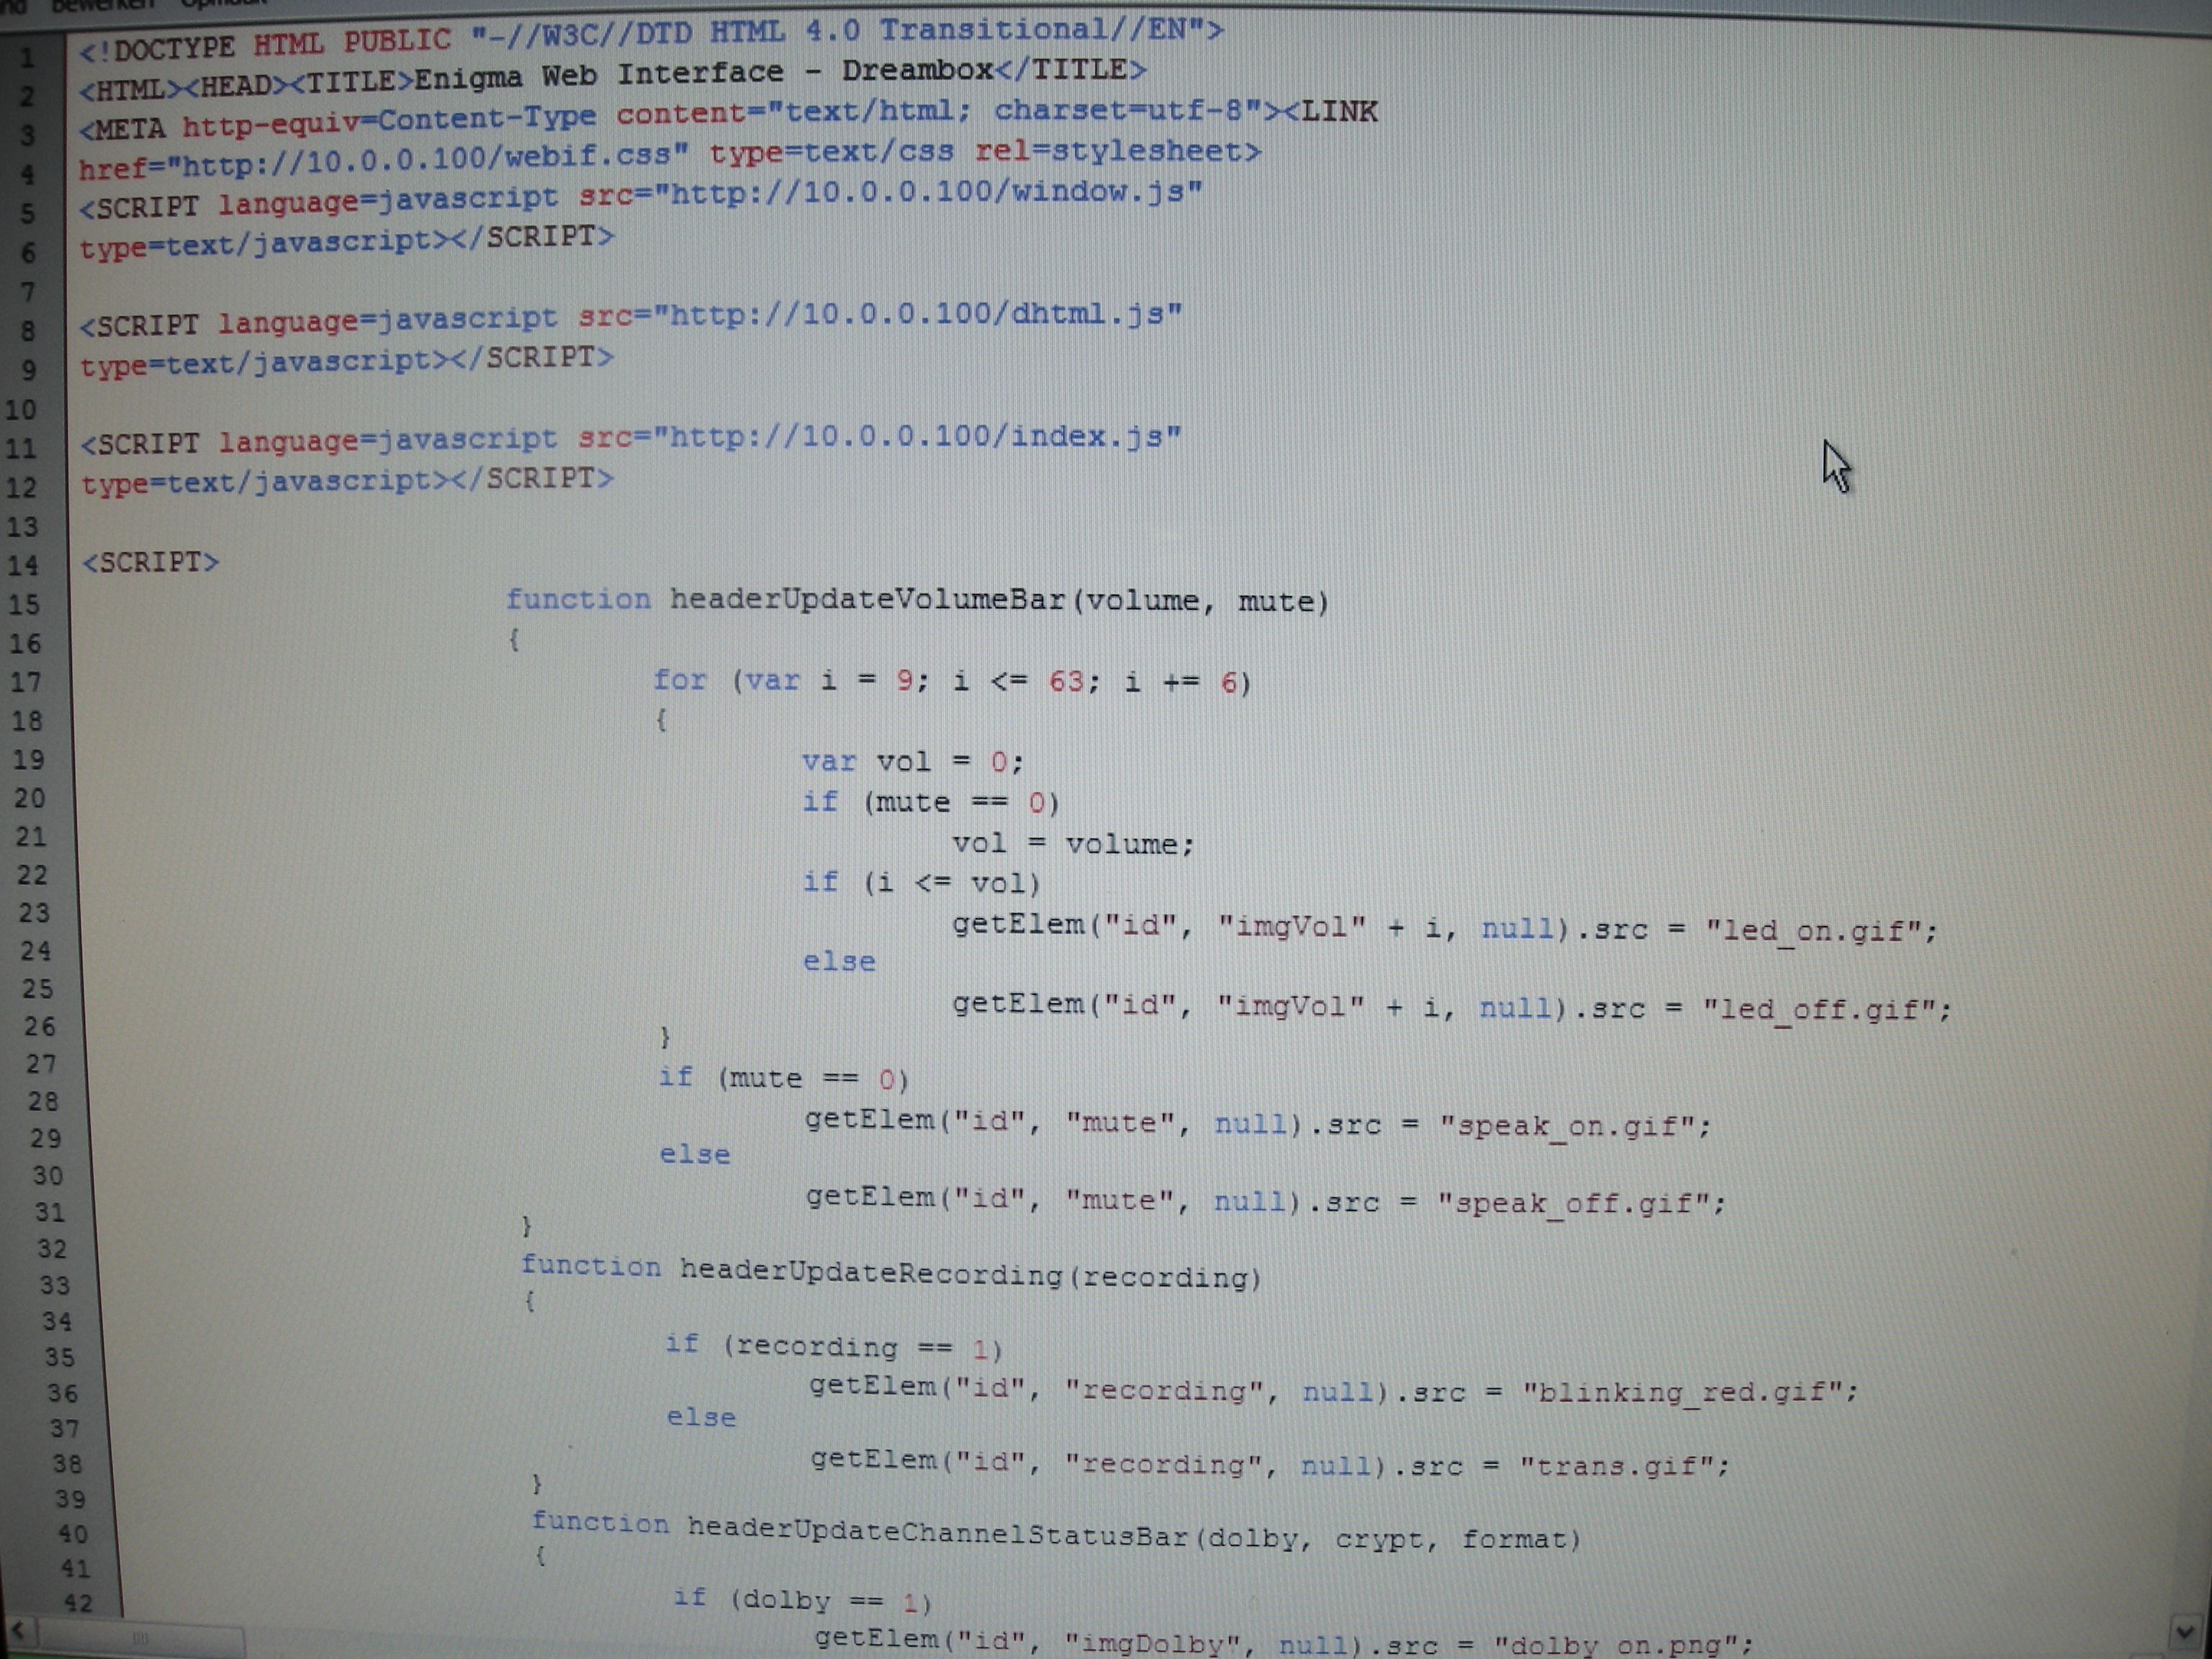Click the string "led_on.gif"
2212x1659 pixels.
[x=1813, y=931]
